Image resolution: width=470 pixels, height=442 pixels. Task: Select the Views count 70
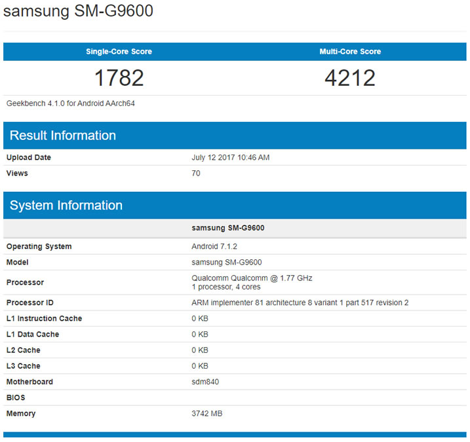(x=196, y=173)
